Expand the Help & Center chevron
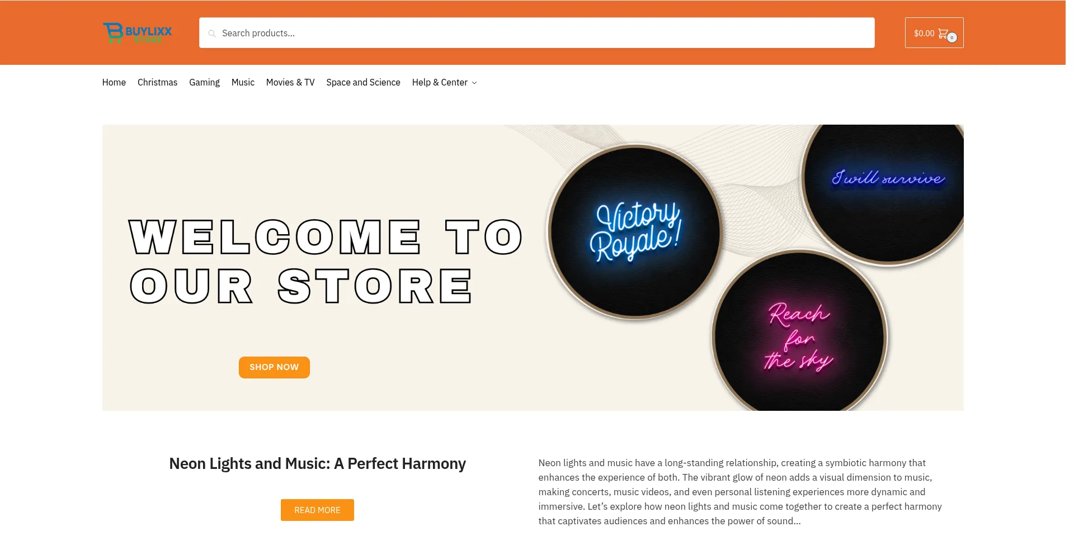Viewport: 1074px width, 555px height. 474,83
